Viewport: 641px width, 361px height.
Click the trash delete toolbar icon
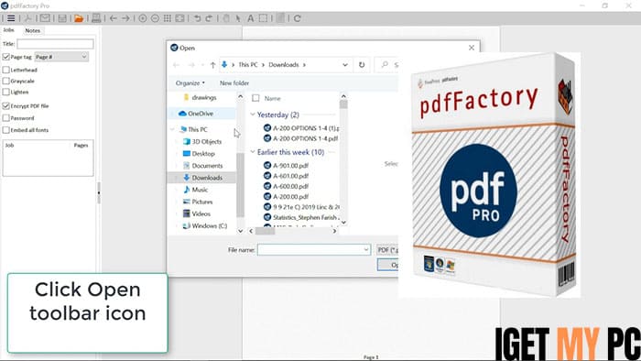coord(280,18)
